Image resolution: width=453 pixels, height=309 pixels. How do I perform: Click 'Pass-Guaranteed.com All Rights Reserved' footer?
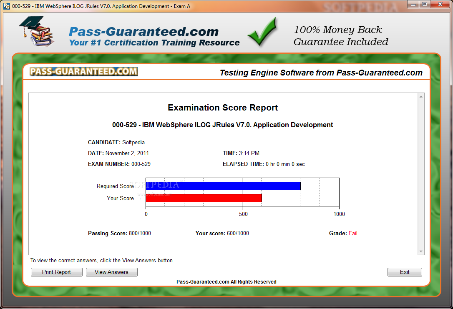pyautogui.click(x=226, y=282)
